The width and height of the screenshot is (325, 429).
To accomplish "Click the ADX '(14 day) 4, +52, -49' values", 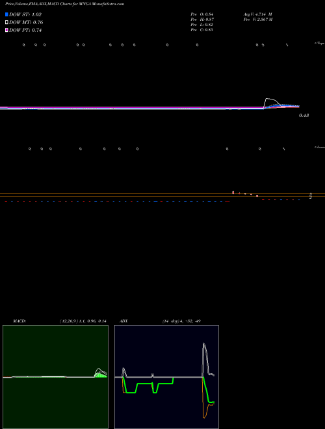I will point(181,321).
